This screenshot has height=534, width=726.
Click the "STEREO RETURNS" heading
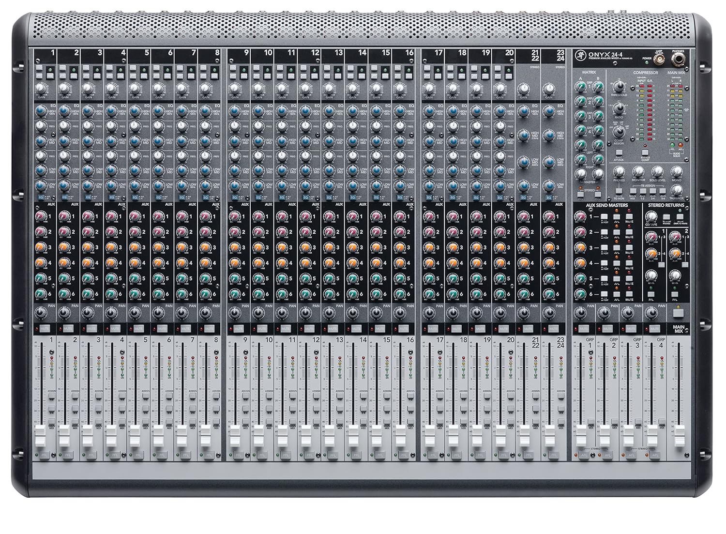[666, 206]
